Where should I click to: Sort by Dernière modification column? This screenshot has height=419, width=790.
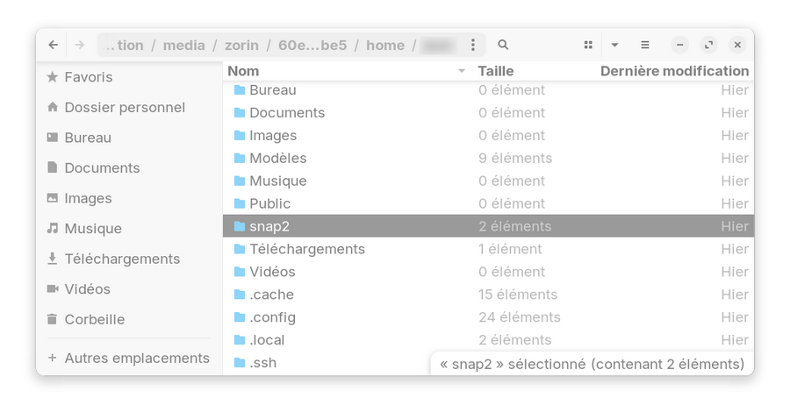(674, 71)
